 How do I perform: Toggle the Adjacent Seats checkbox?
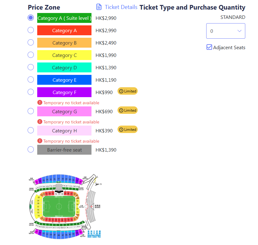209,47
